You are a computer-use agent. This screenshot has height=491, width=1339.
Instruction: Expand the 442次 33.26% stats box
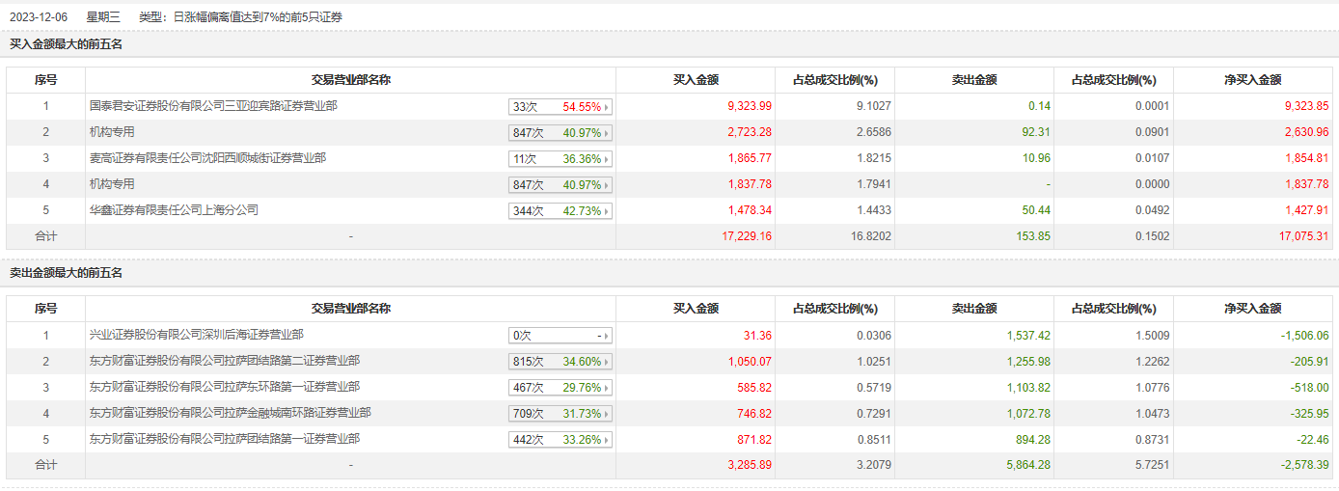coord(561,440)
